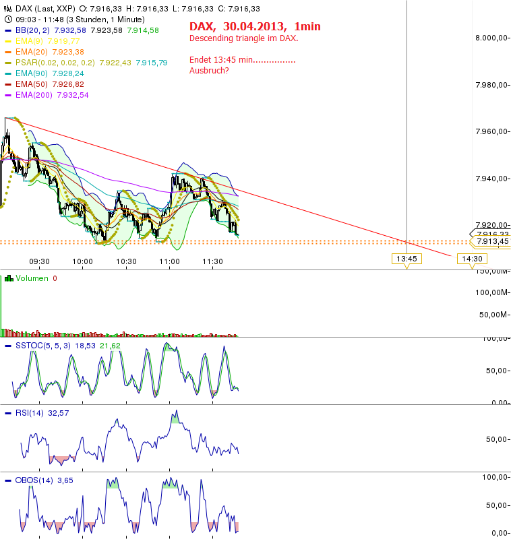Viewport: 511px width, 539px height.
Task: Click the Bollinger middle value 7.923,58
Action: (107, 30)
